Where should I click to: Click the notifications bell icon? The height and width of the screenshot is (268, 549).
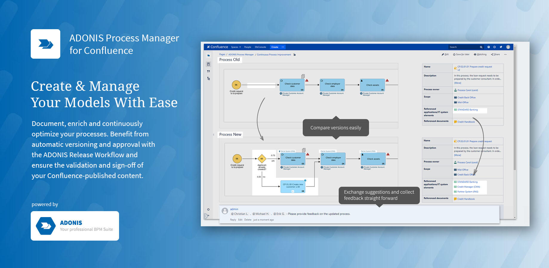pos(501,47)
